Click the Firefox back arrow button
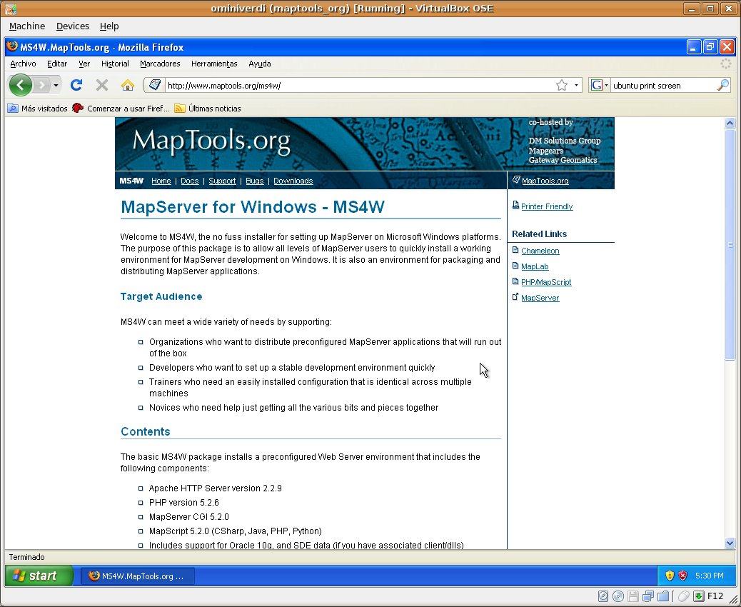This screenshot has height=607, width=741. 21,85
